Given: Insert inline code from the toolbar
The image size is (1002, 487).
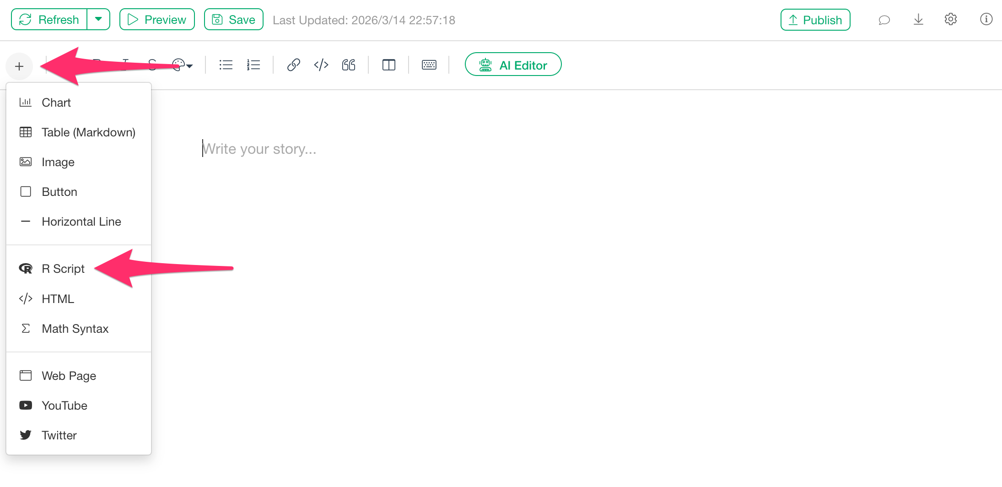Looking at the screenshot, I should pyautogui.click(x=321, y=65).
